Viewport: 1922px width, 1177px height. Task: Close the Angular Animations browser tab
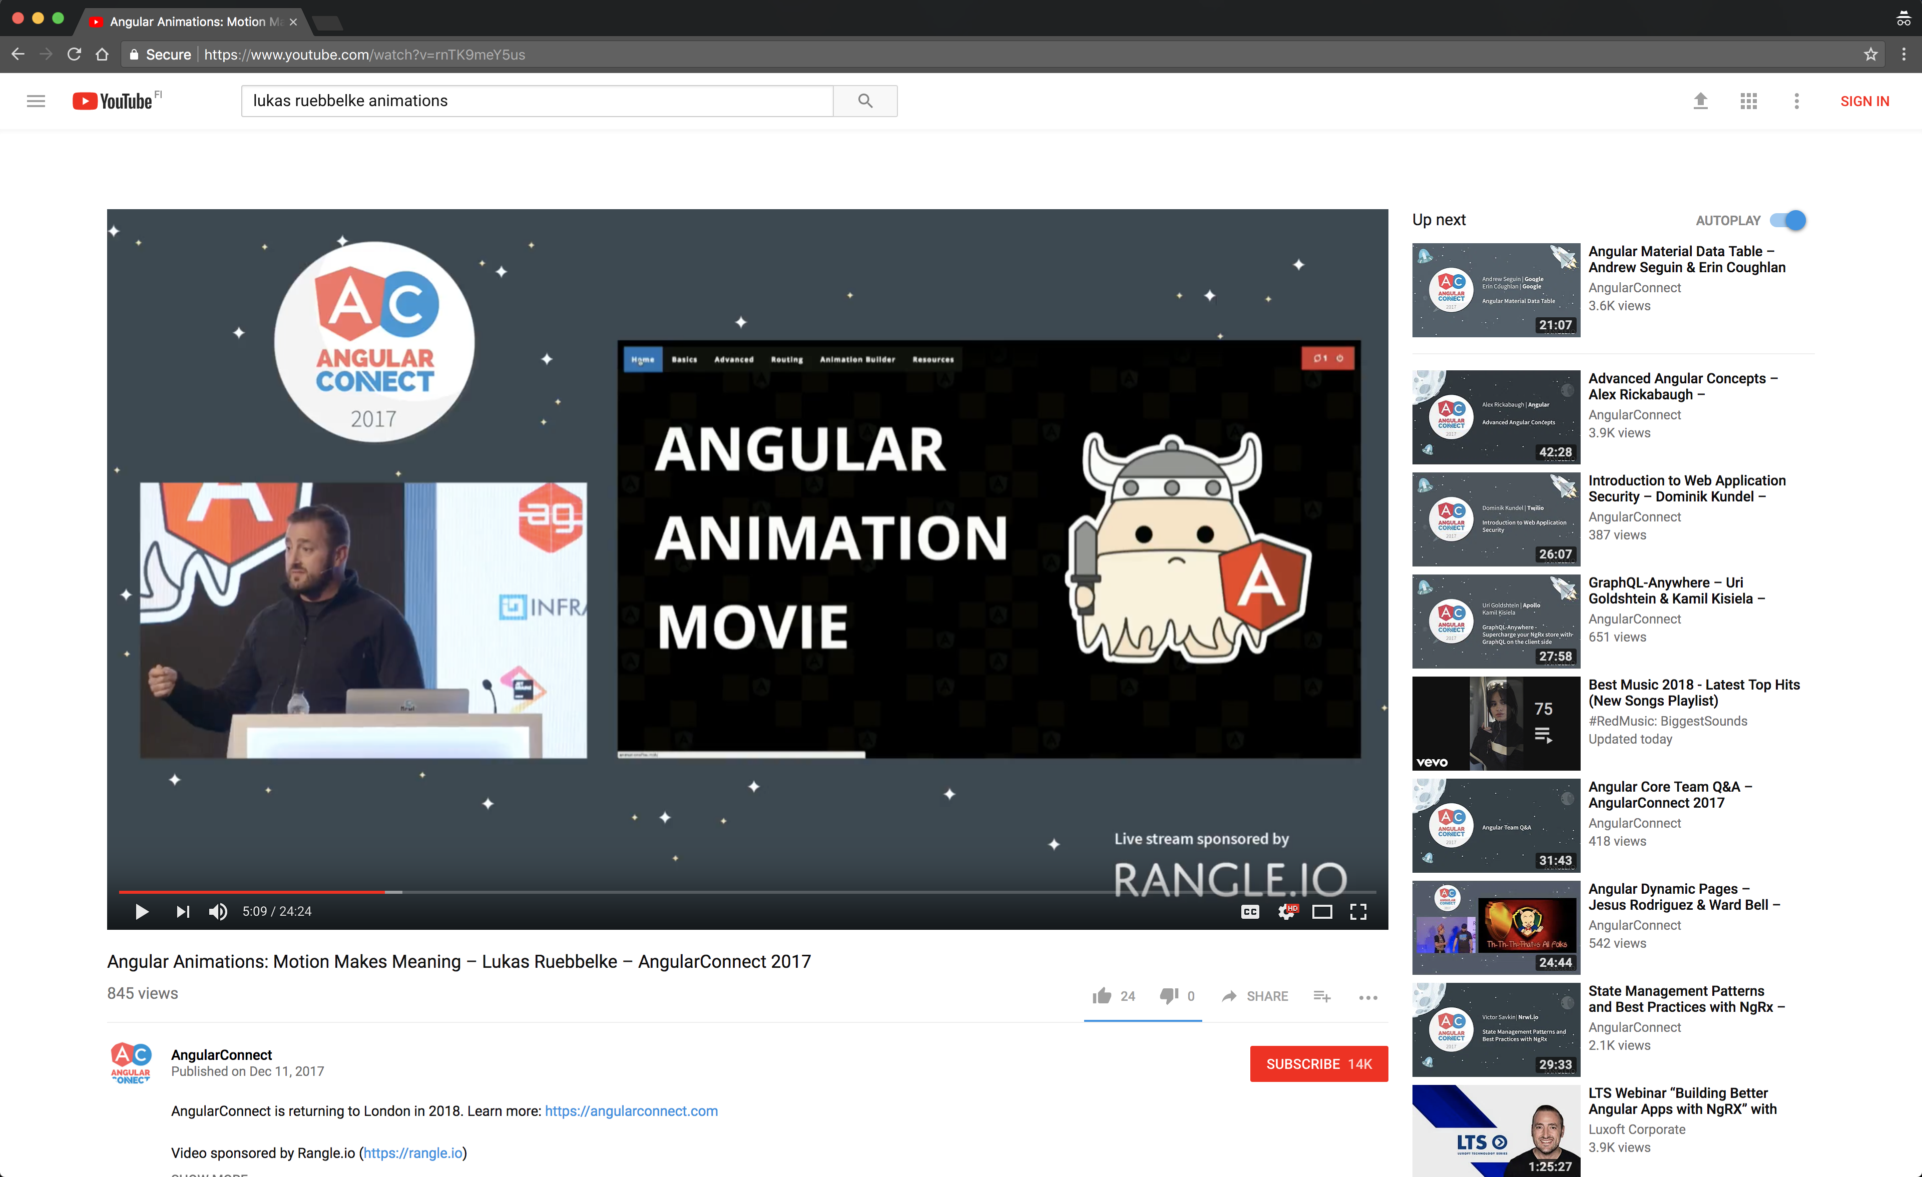pos(293,22)
